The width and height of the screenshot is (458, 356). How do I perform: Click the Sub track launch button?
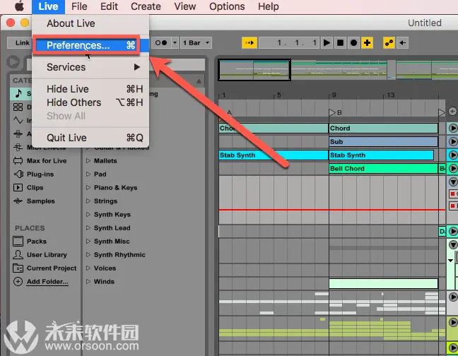click(x=453, y=142)
